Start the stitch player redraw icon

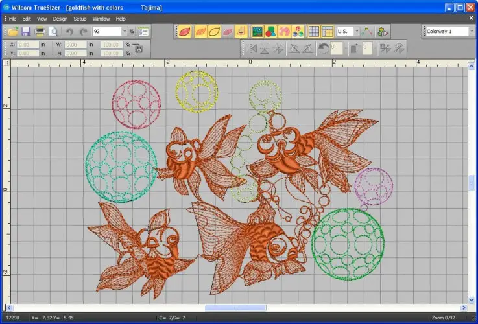[x=383, y=31]
